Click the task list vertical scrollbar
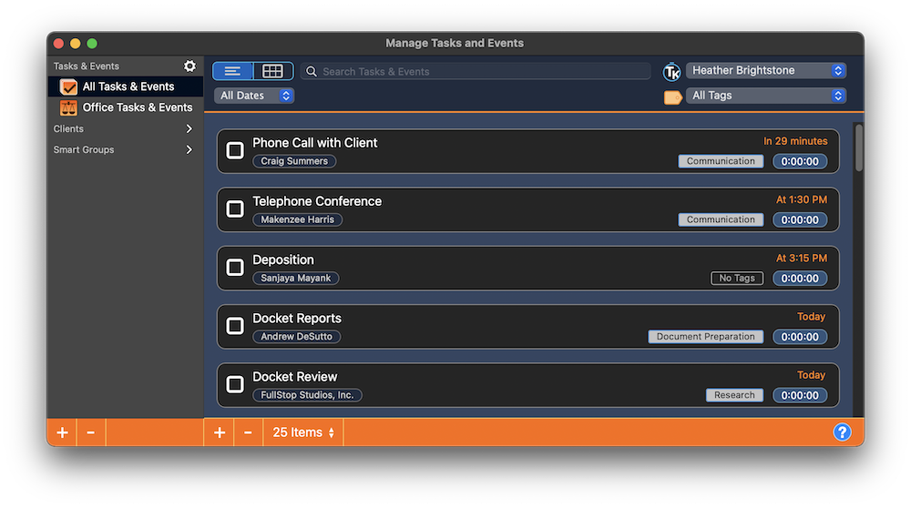This screenshot has width=911, height=508. coord(859,147)
